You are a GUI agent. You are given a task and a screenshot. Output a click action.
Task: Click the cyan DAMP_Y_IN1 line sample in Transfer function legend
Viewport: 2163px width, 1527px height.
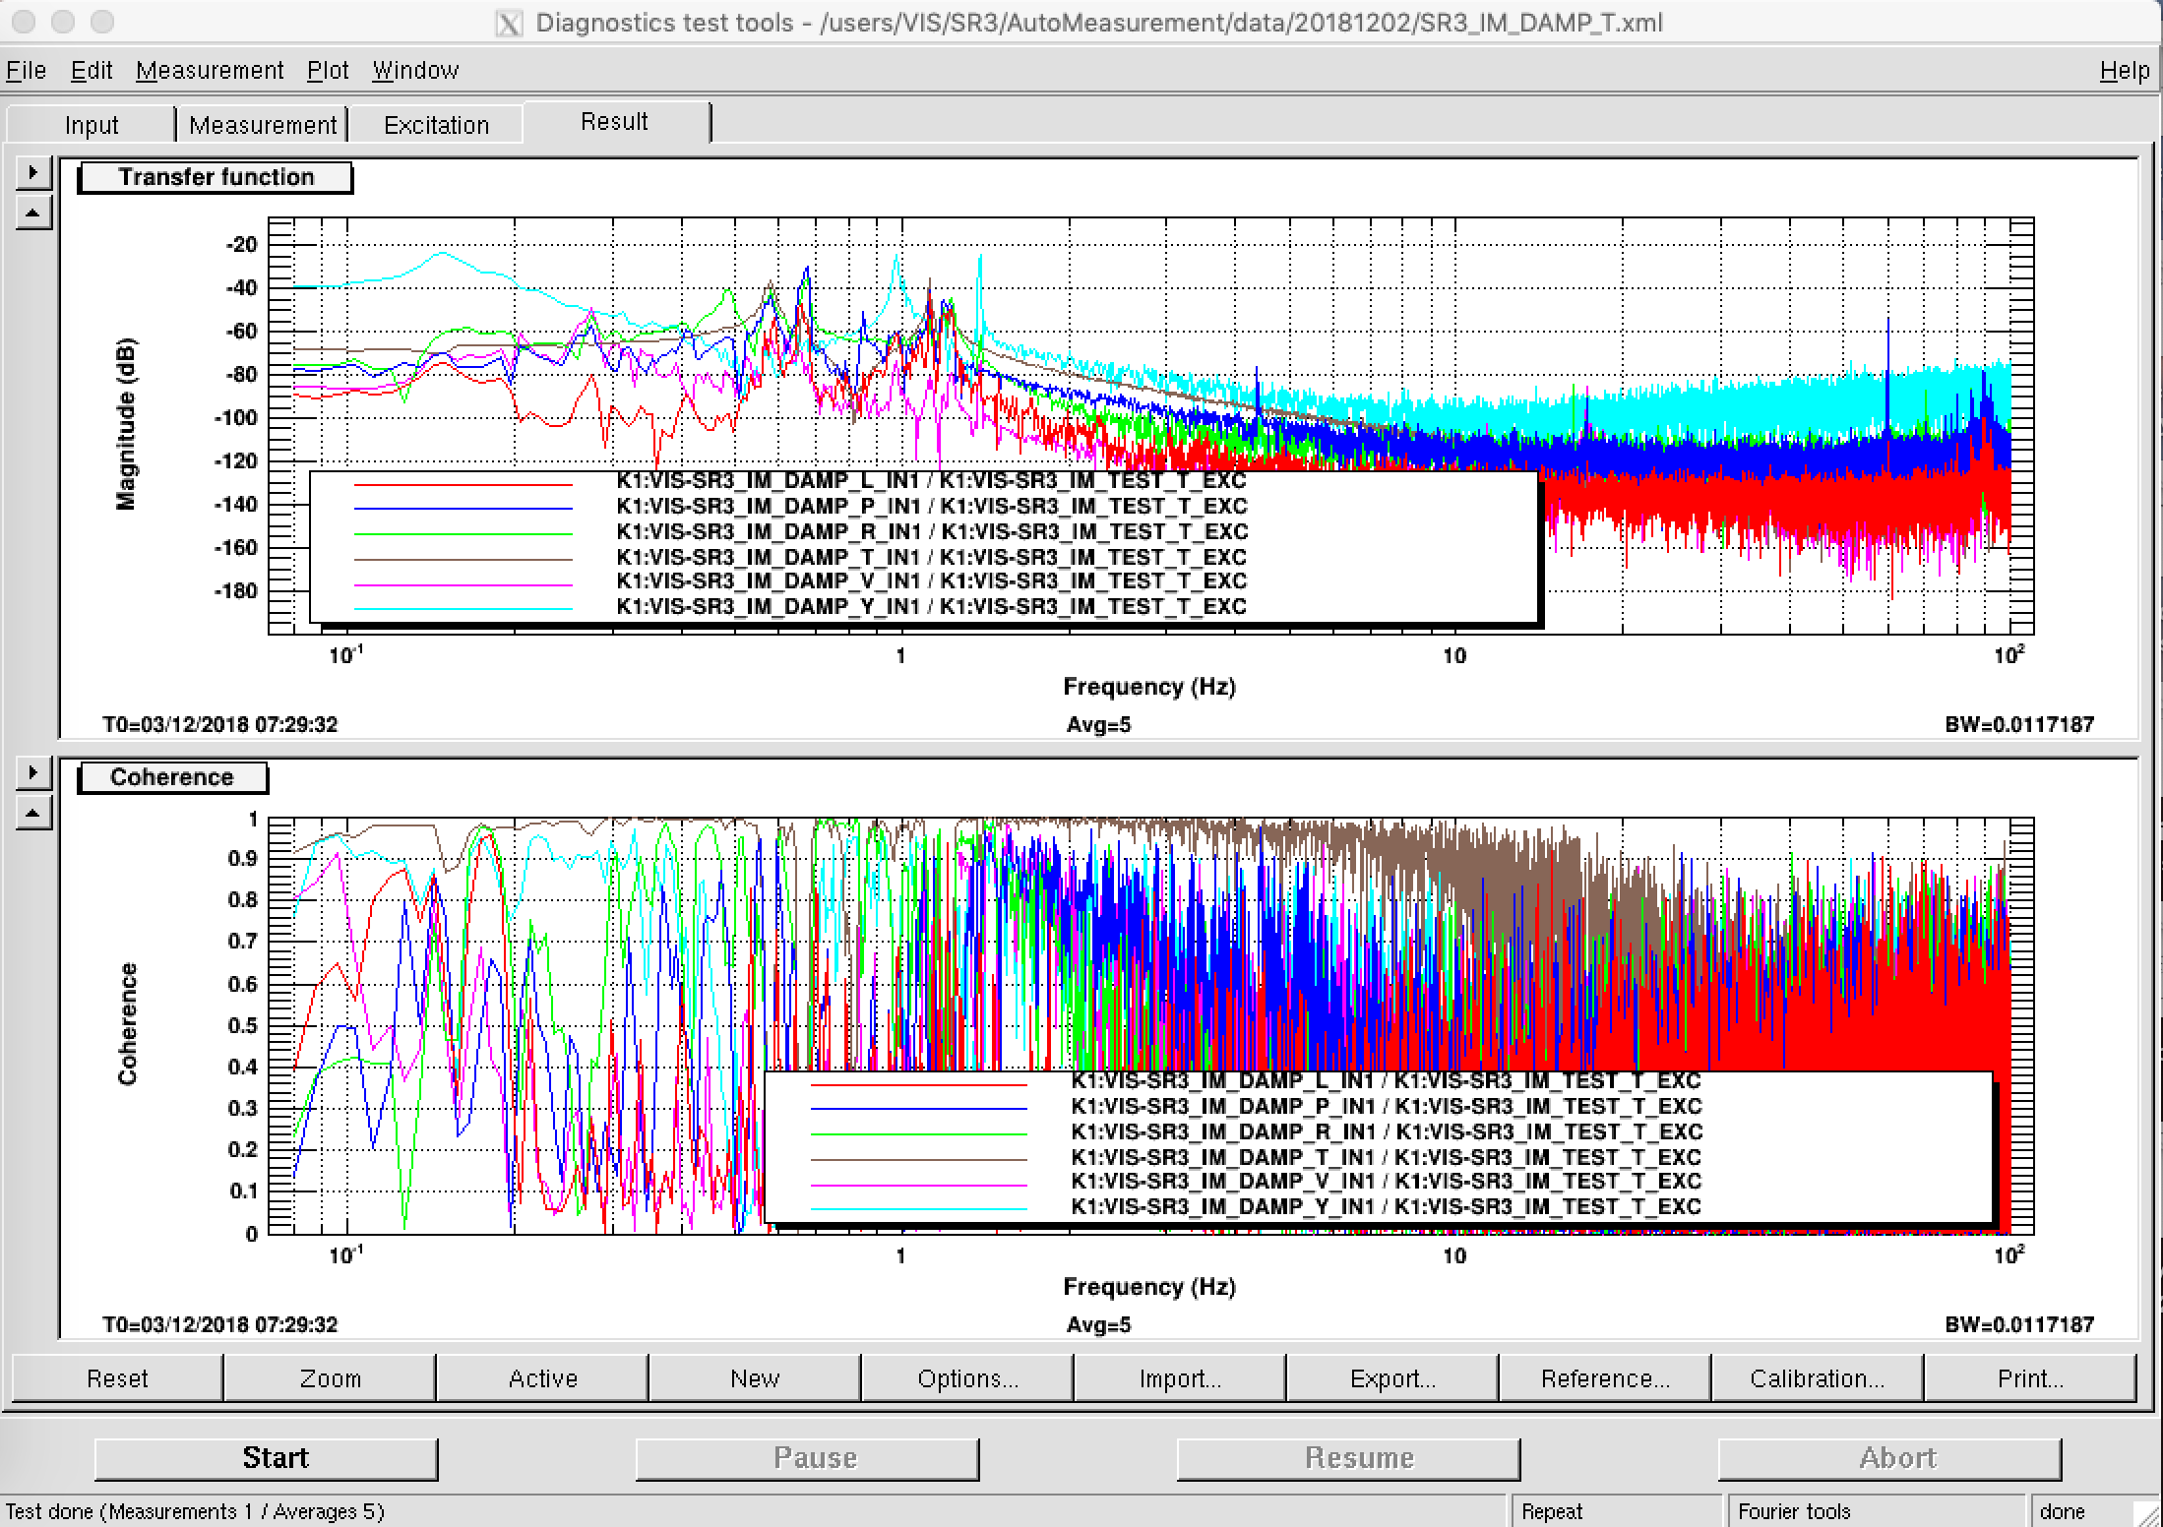click(463, 609)
